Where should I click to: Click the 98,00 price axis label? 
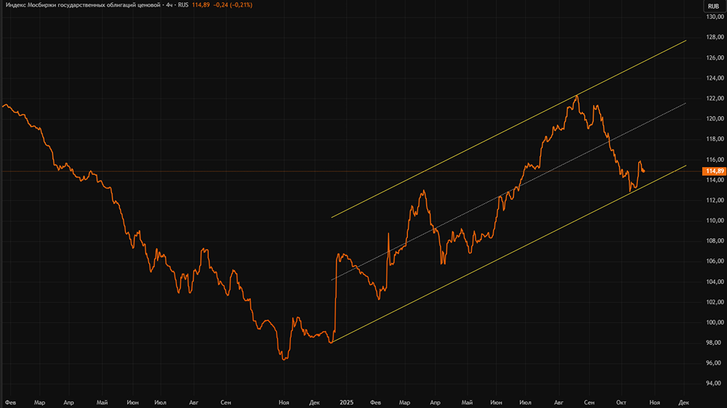tap(714, 343)
